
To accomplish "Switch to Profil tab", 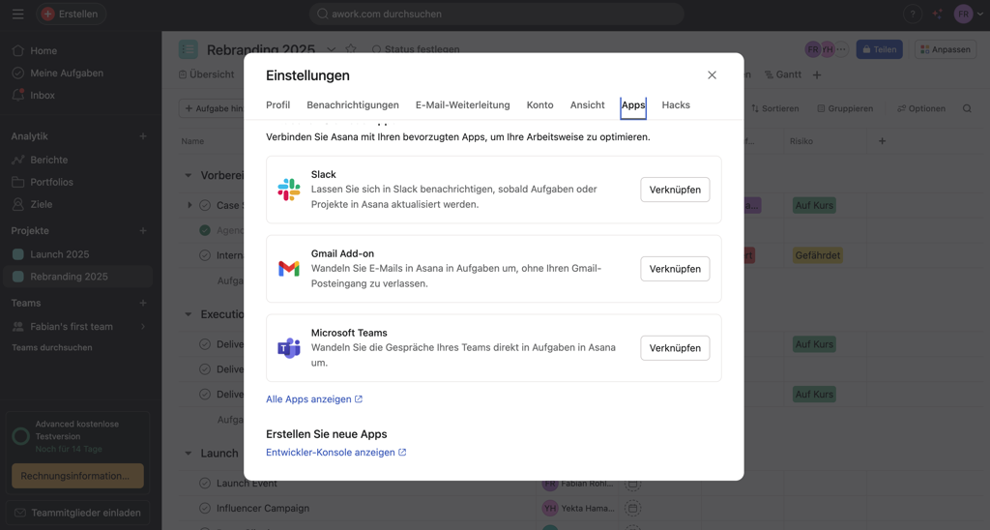I will coord(277,104).
